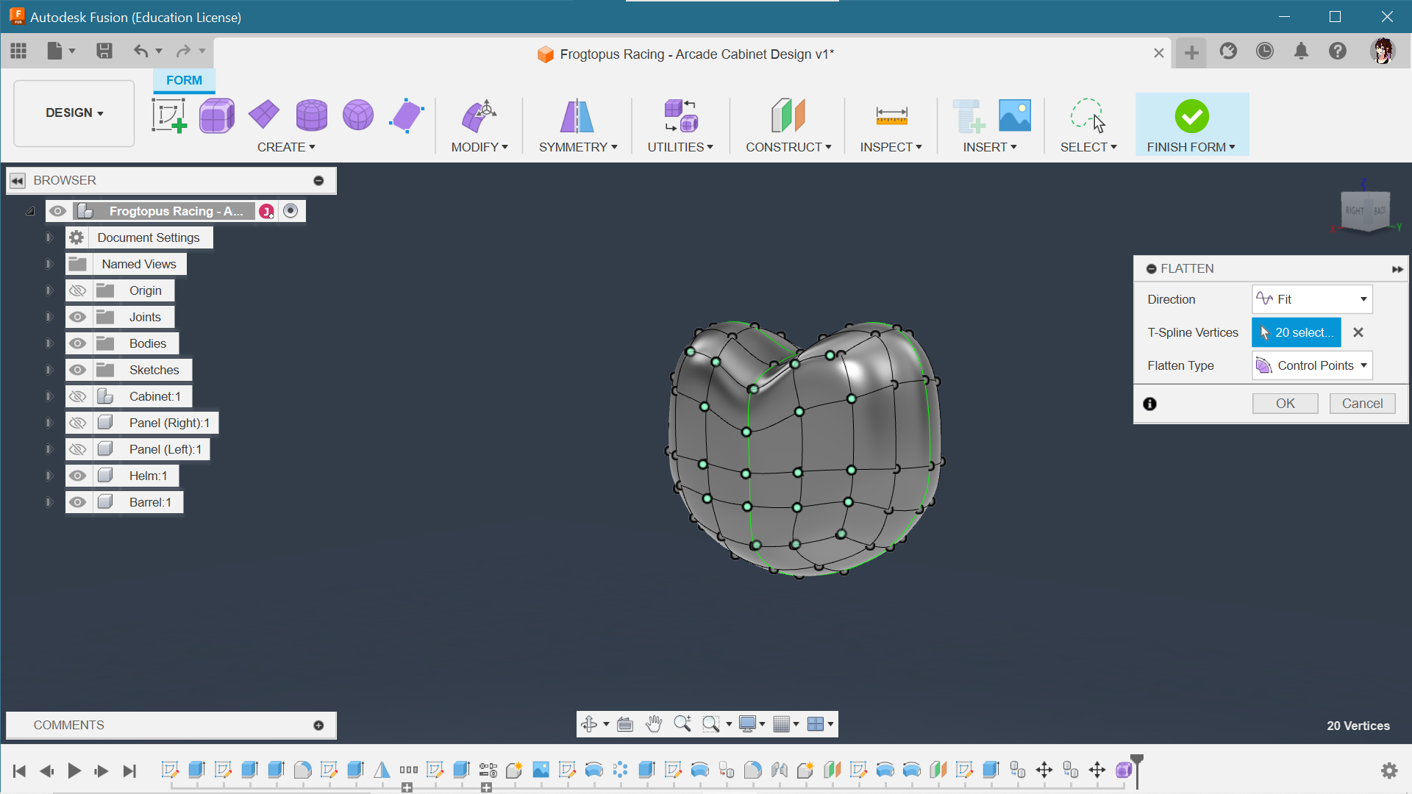Screen dimensions: 1412x794
Task: Toggle visibility of Sketches folder
Action: pos(77,370)
